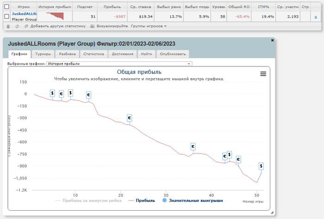This screenshot has height=219, width=324.
Task: Click the Общая прибыль chart title
Action: pos(139,72)
